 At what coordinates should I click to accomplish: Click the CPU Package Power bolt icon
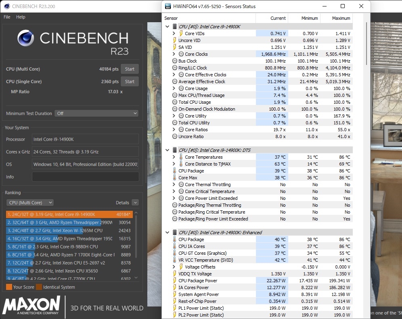(x=175, y=281)
